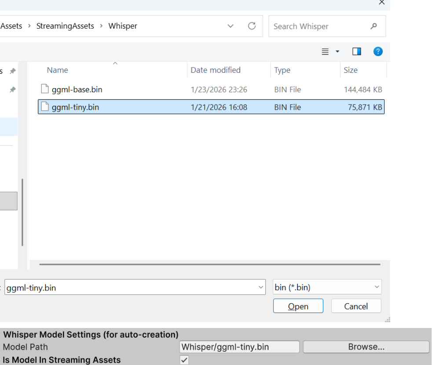The height and width of the screenshot is (365, 432).
Task: Click the file icon beside ggml-tiny.bin
Action: tap(44, 107)
